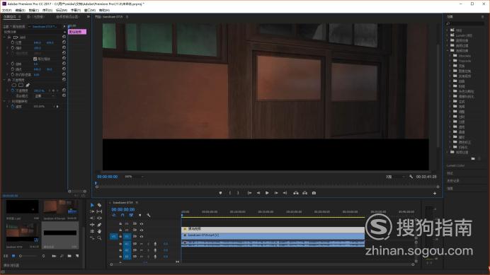Collapse the expanded 视频效果 folder
Viewport: 490px width, 275px height.
coord(448,51)
